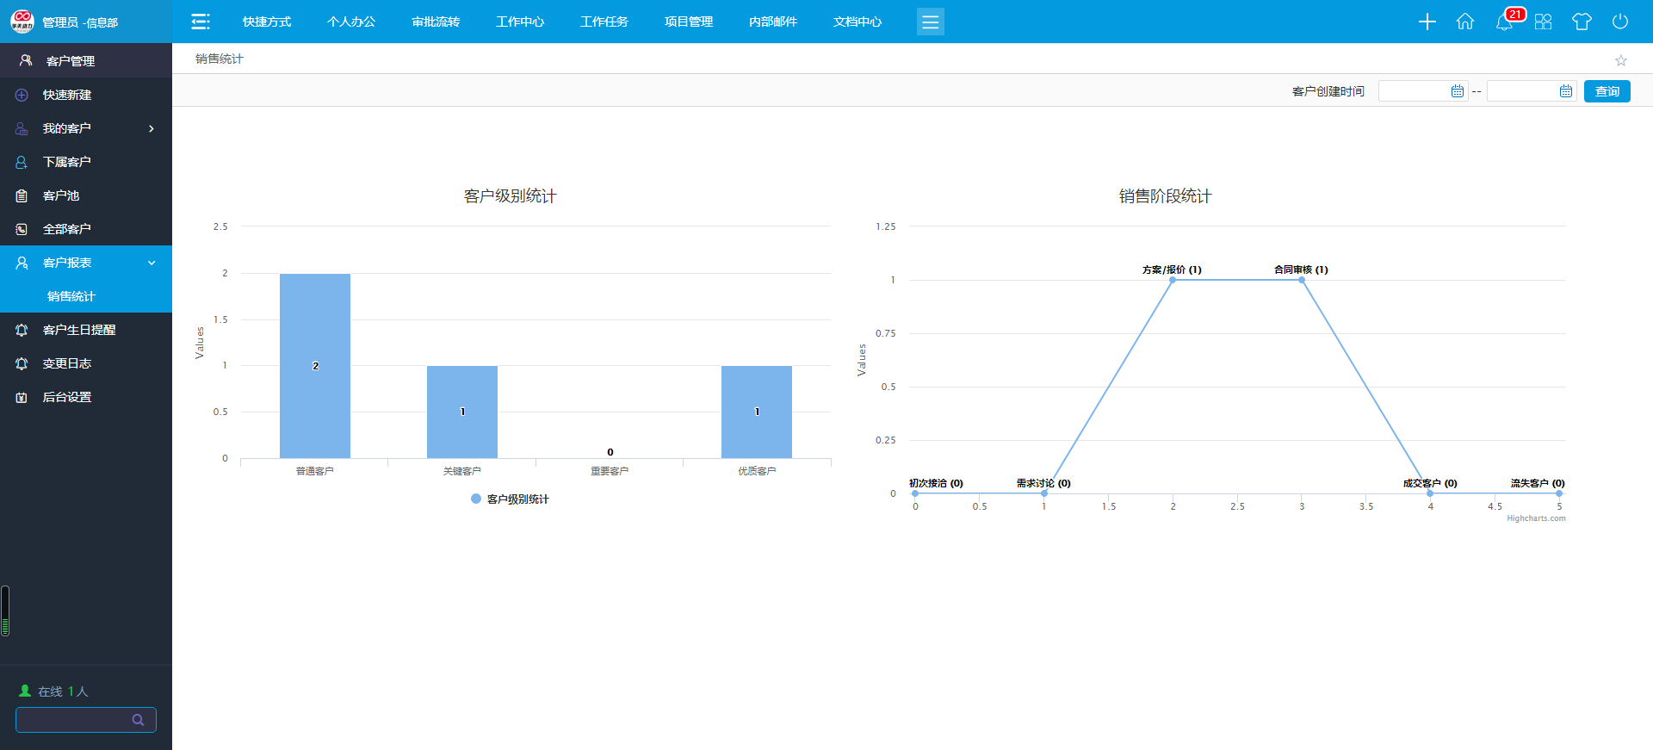Collapse sidebar using menu fold icon
The width and height of the screenshot is (1653, 750).
tap(201, 22)
